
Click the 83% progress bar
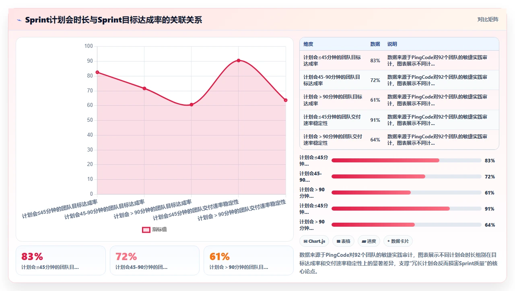406,160
